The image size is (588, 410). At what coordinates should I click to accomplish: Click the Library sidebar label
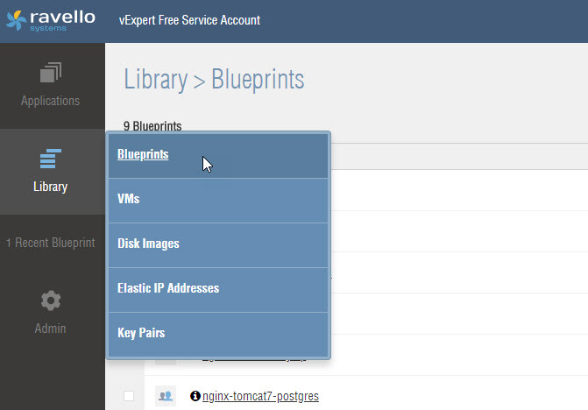(x=50, y=187)
